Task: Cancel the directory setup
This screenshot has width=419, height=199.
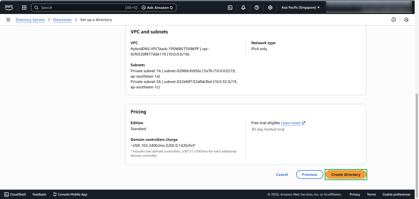Action: pos(282,174)
